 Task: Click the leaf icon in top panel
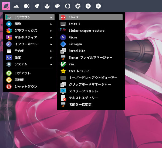[37, 6]
